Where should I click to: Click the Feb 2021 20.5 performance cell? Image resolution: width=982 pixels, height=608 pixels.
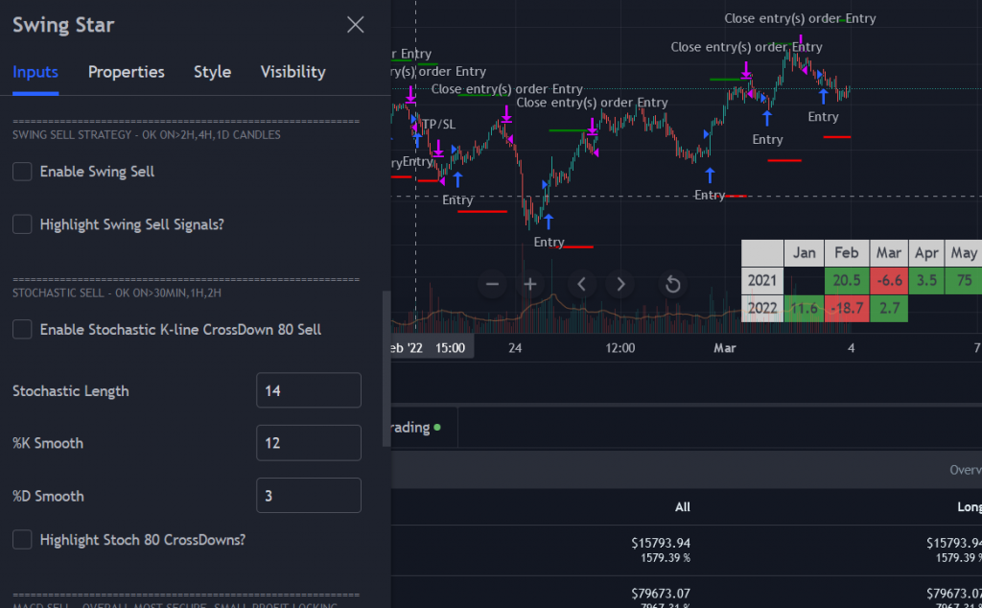pos(846,281)
